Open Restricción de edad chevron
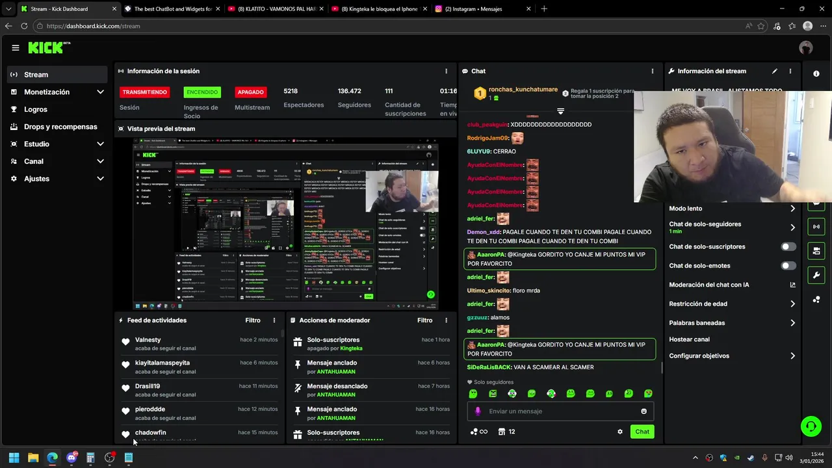Image resolution: width=832 pixels, height=468 pixels. 792,304
